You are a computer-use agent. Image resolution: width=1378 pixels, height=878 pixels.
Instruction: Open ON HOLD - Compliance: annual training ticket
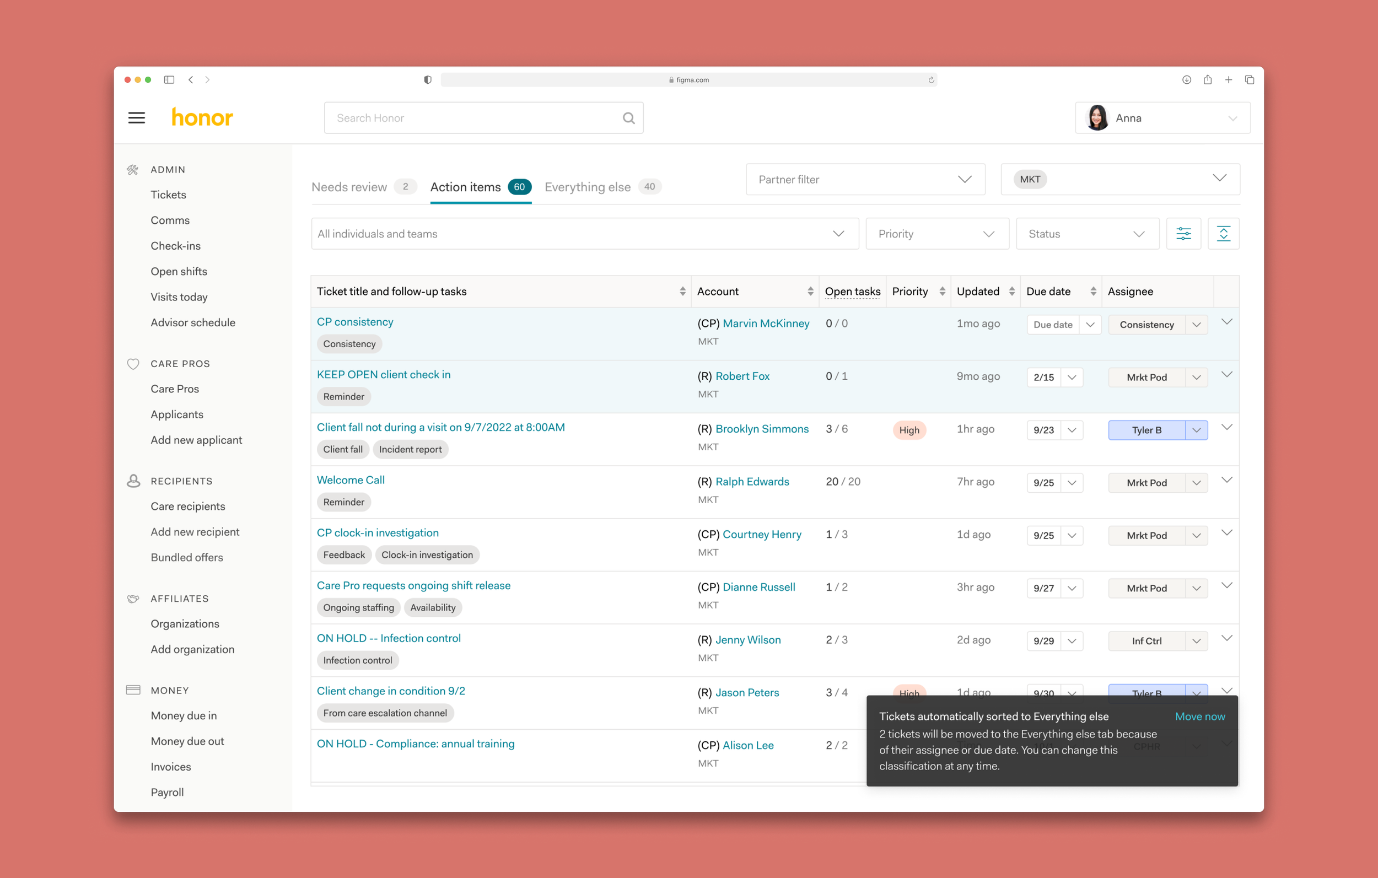coord(416,743)
